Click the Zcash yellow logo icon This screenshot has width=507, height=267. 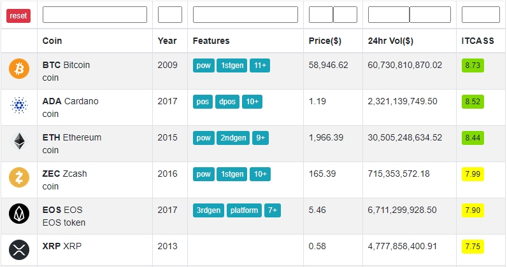19,177
